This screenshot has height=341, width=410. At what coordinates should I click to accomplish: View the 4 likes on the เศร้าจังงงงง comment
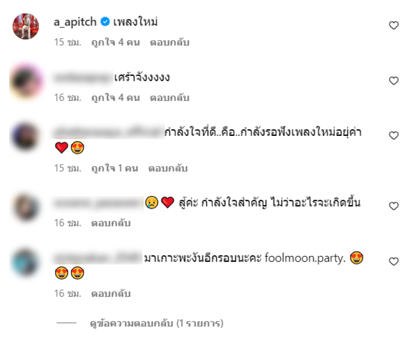[x=116, y=97]
